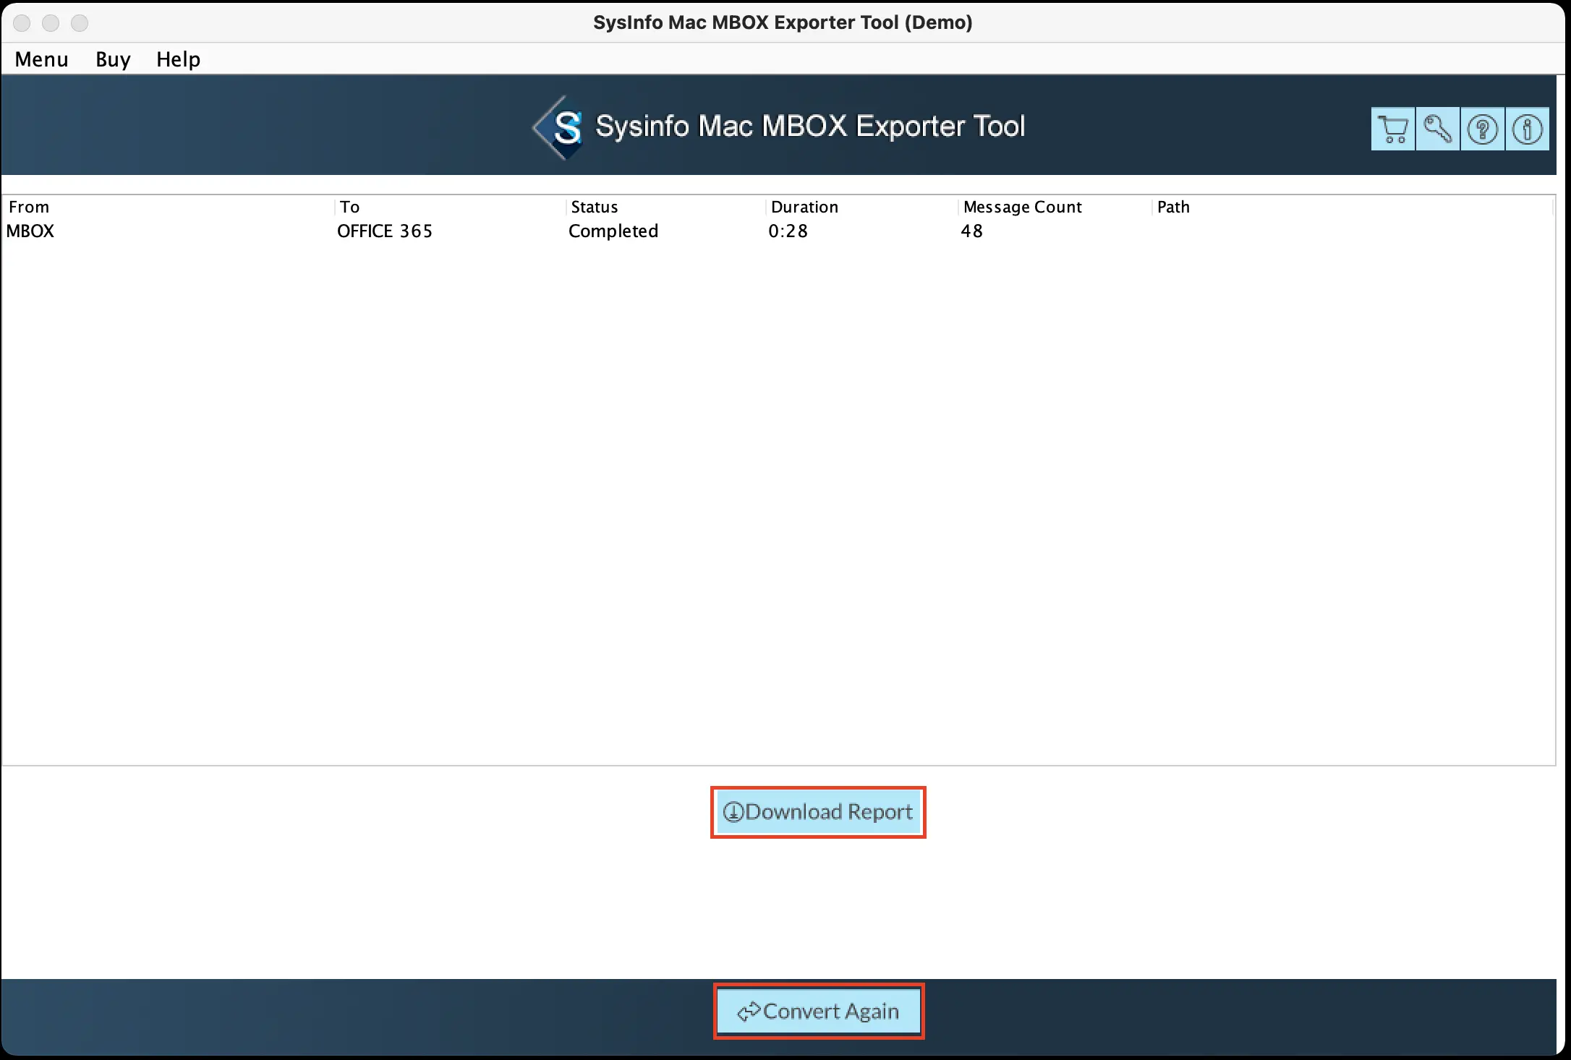Click the From column header

tap(29, 207)
